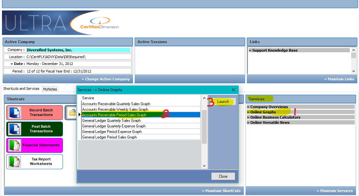This screenshot has height=196, width=359.
Task: Click Change Active Company link
Action: [x=106, y=79]
